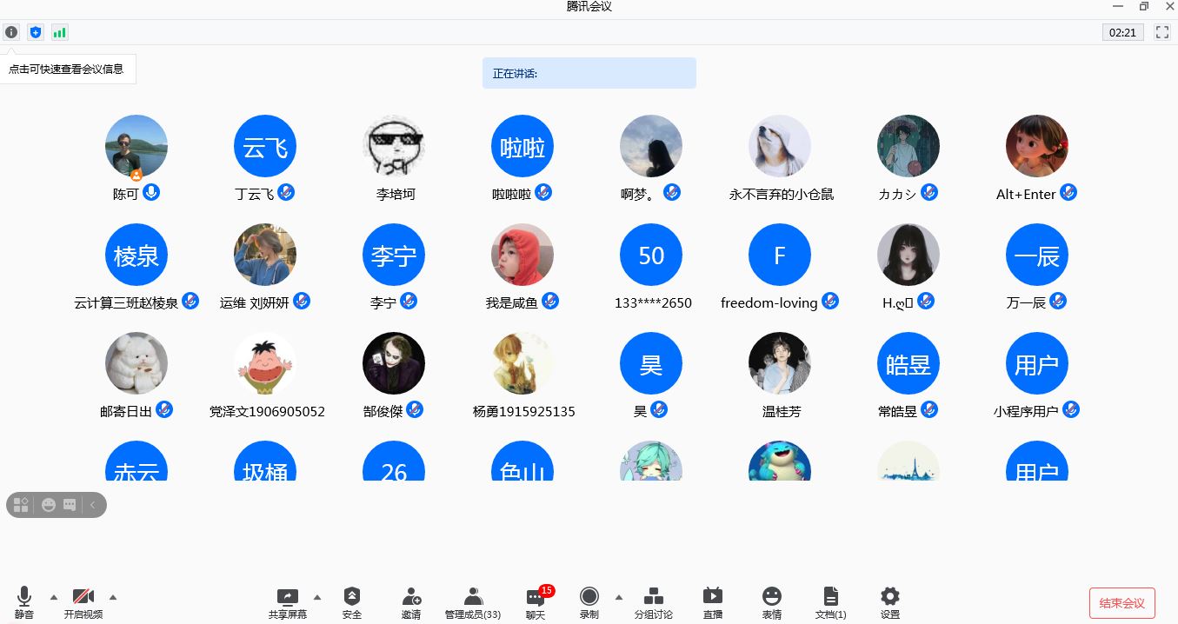Viewport: 1178px width, 624px height.
Task: Check the green network signal icon
Action: click(x=59, y=32)
